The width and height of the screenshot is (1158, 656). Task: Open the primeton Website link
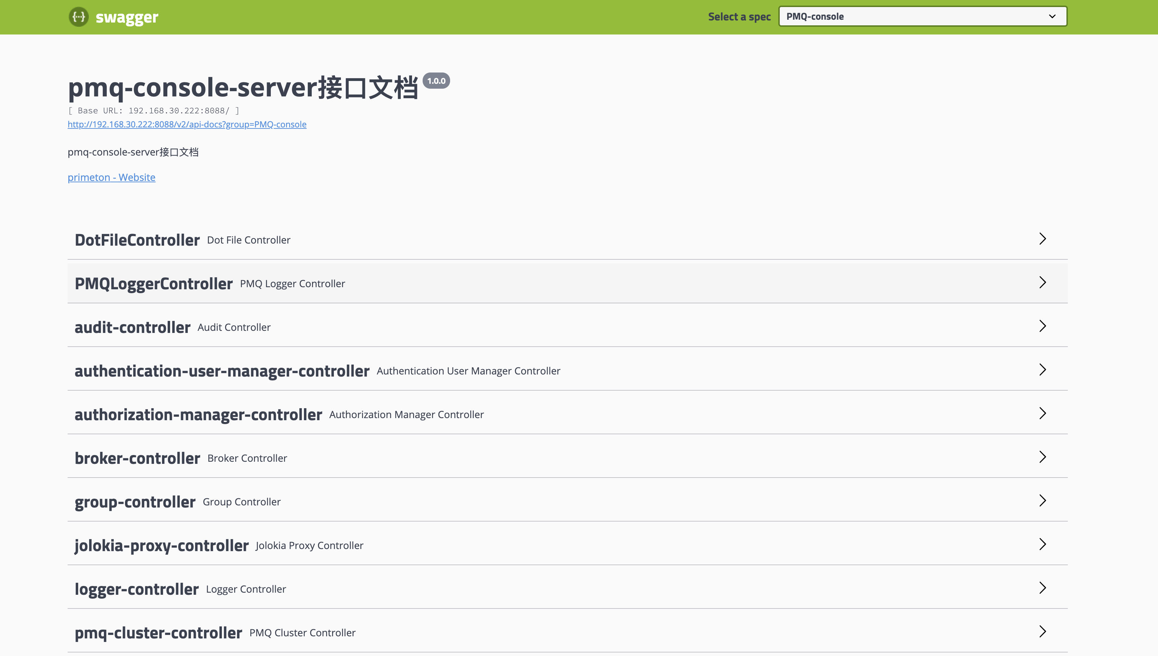111,177
